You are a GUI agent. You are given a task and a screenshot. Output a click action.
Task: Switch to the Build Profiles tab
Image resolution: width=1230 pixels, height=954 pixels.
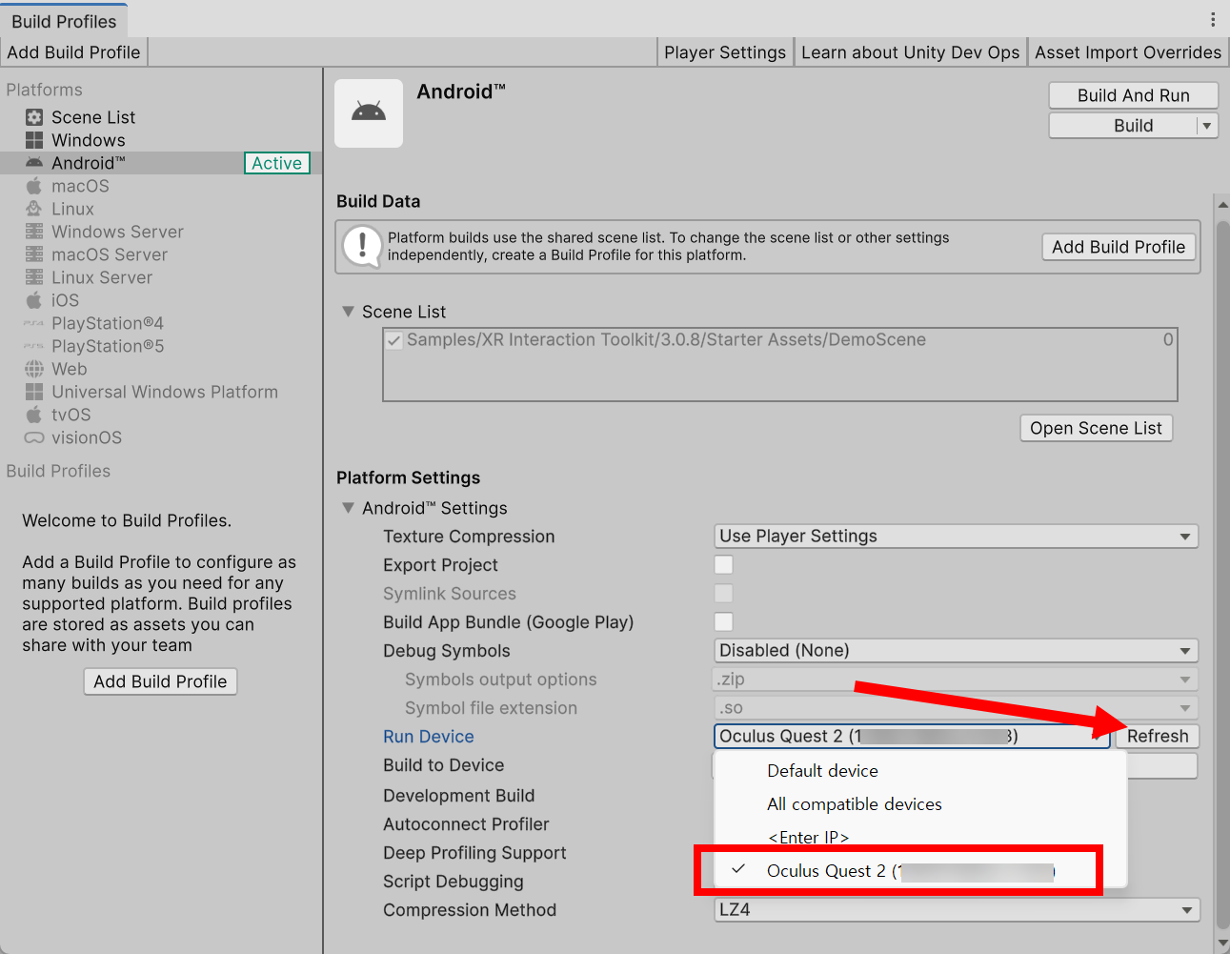pyautogui.click(x=64, y=21)
